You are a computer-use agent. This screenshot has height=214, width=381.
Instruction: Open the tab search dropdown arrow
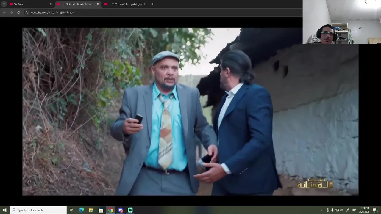[x=4, y=4]
